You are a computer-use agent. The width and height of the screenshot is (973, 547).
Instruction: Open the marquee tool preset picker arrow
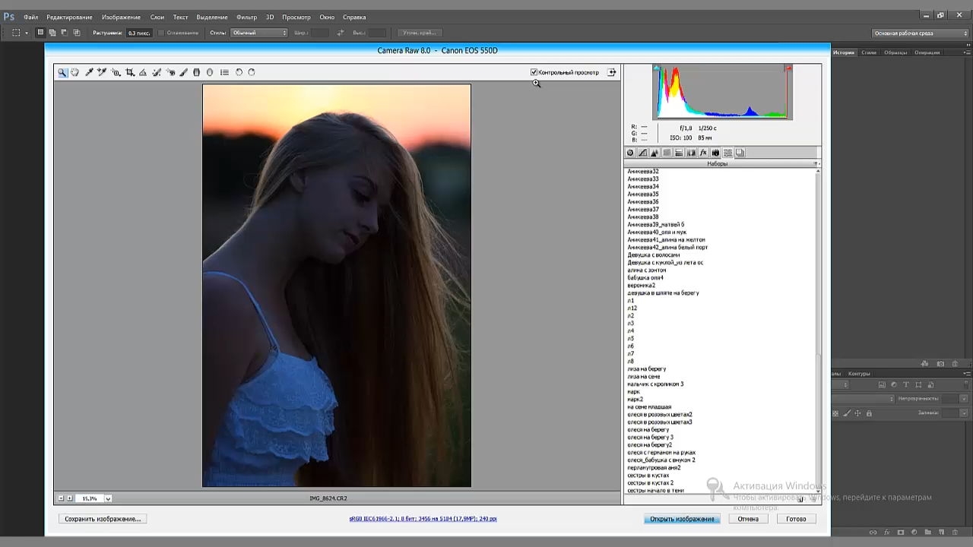tap(27, 33)
